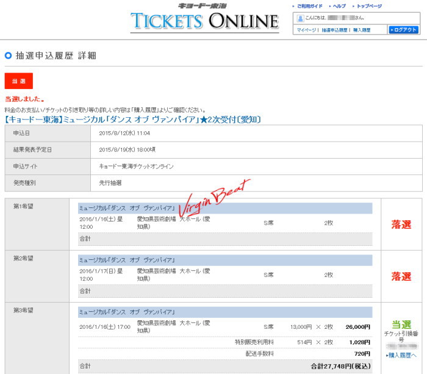Image resolution: width=427 pixels, height=374 pixels.
Task: Click the 当選しました。 message
Action: (24, 99)
